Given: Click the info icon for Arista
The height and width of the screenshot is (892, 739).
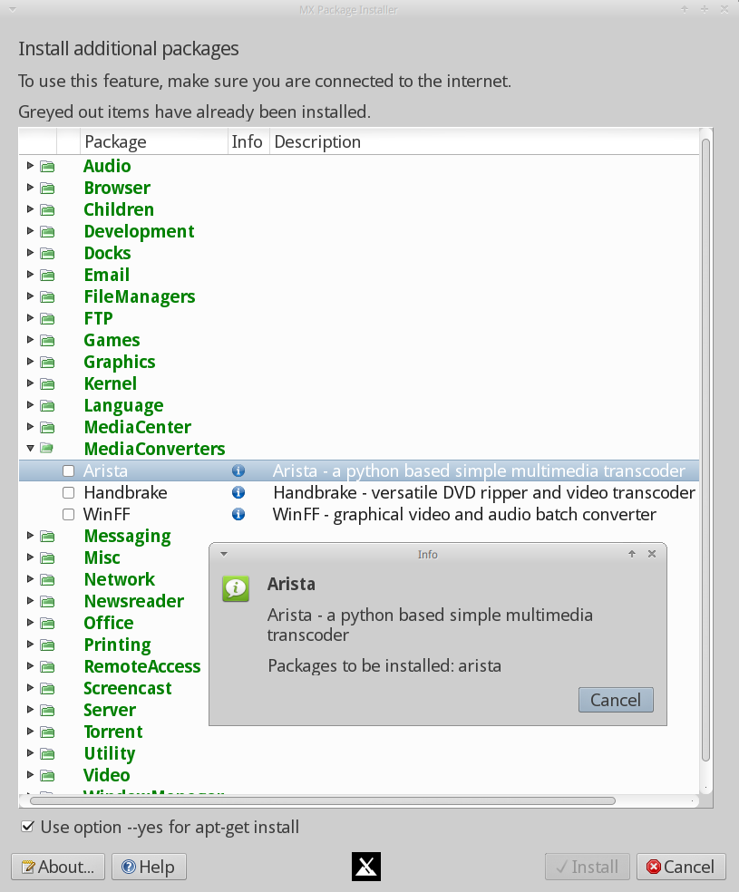Looking at the screenshot, I should click(x=238, y=471).
